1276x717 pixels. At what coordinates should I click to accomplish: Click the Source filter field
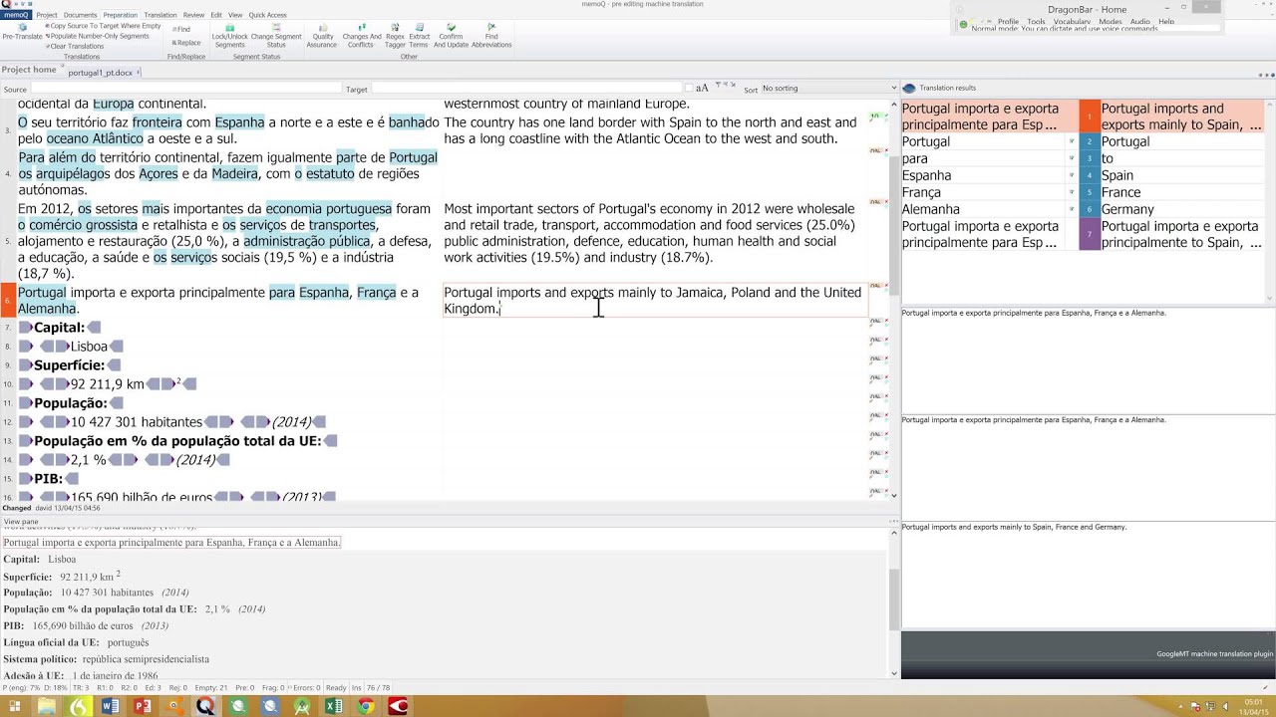(185, 89)
